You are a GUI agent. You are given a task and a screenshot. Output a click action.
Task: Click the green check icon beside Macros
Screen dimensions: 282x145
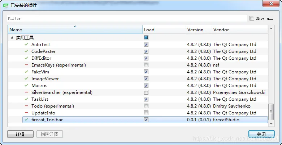[26, 85]
